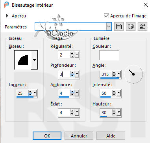This screenshot has width=150, height=143.
Task: Click the save preset floppy disk icon
Action: [x=119, y=26]
